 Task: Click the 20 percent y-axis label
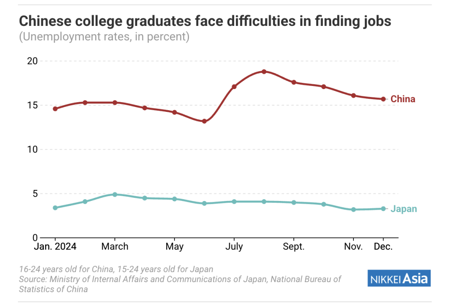point(32,61)
